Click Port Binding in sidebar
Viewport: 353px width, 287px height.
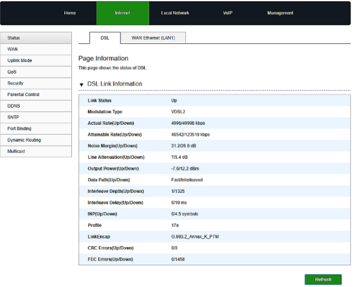pyautogui.click(x=36, y=128)
